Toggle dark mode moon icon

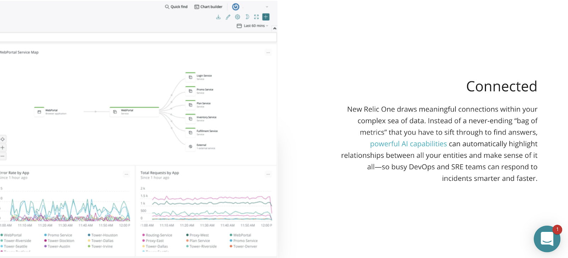coord(247,17)
